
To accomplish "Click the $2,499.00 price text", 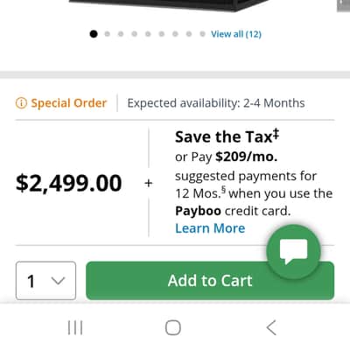I will coord(69,183).
